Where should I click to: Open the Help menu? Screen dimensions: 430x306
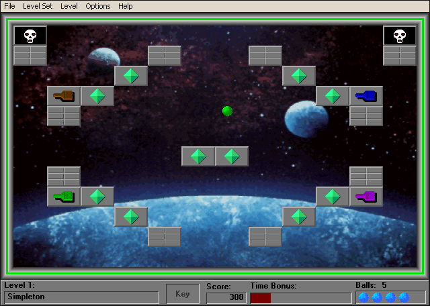(x=126, y=6)
